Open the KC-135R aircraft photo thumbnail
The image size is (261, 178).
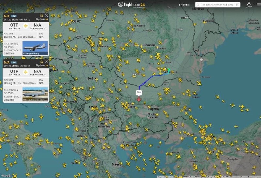[x=35, y=94]
